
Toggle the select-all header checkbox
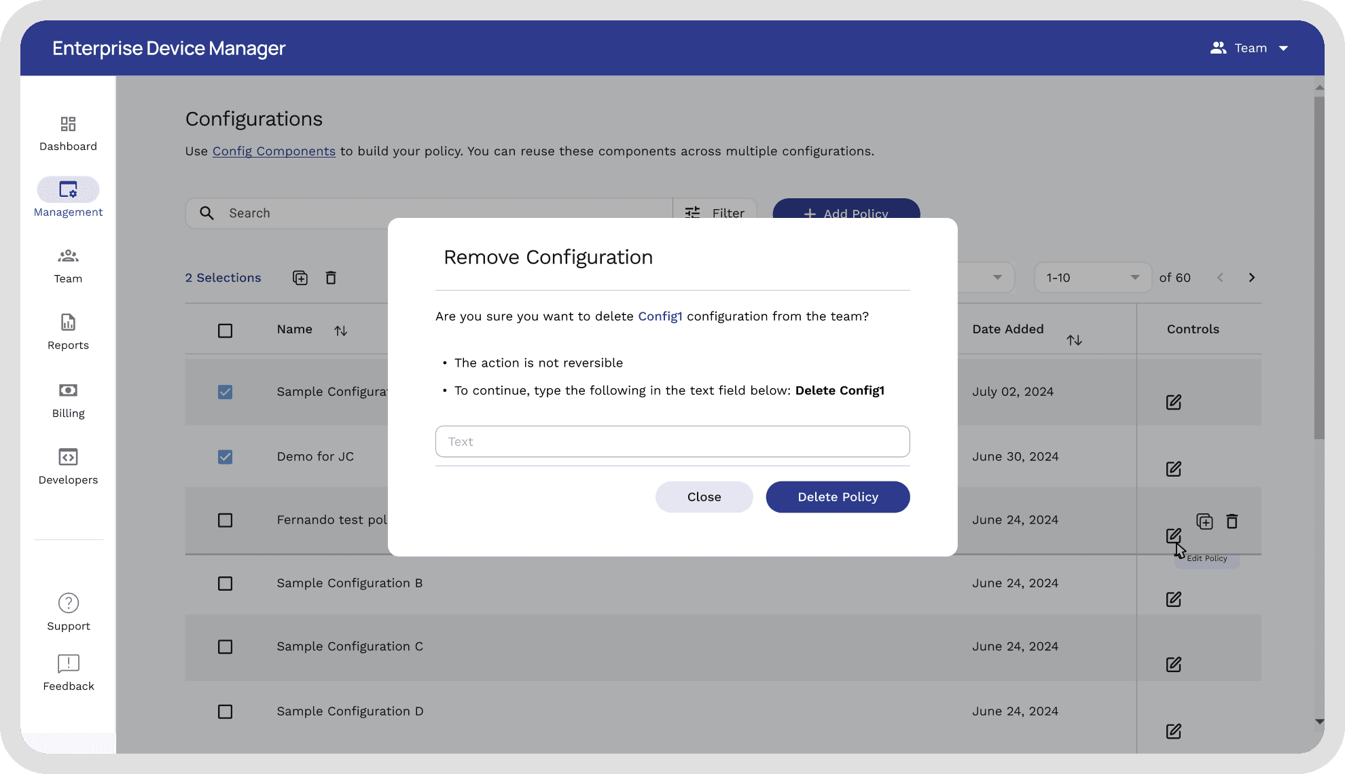[225, 331]
